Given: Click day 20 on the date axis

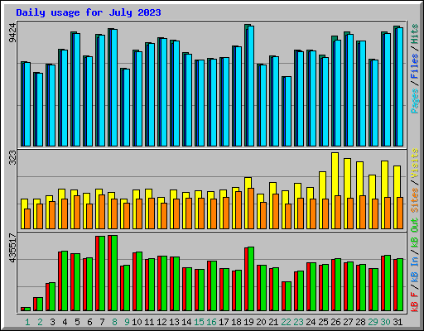Looking at the screenshot, I should [261, 322].
